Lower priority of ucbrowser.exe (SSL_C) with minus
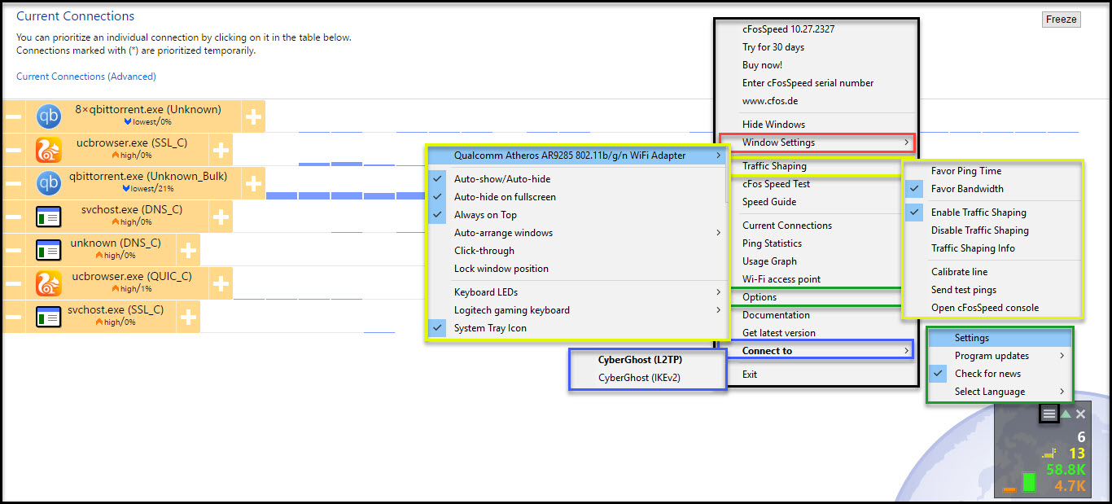Viewport: 1112px width, 504px height. coord(14,150)
